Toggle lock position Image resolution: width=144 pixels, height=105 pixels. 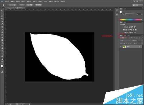(x=129, y=43)
